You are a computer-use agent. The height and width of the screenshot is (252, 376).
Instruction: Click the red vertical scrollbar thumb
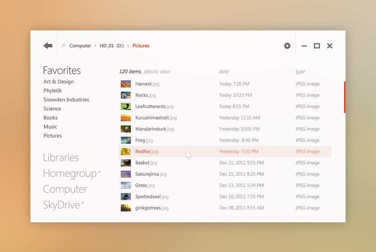[344, 97]
